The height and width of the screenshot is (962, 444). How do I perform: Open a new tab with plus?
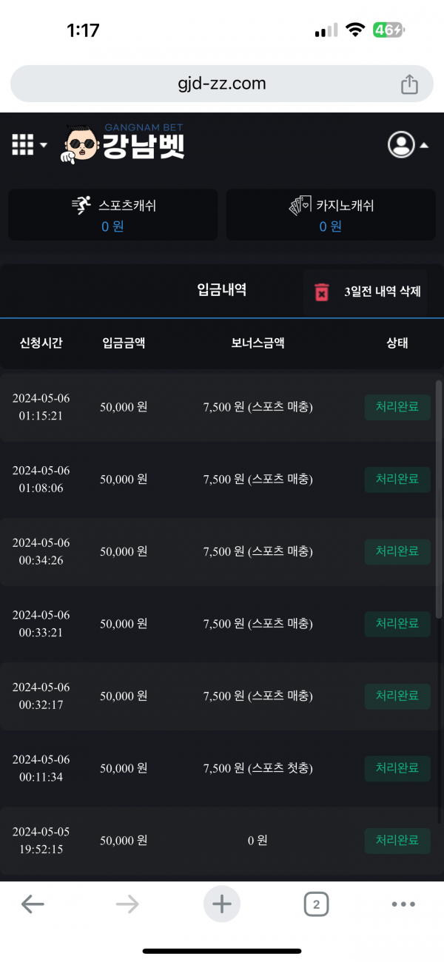point(221,904)
